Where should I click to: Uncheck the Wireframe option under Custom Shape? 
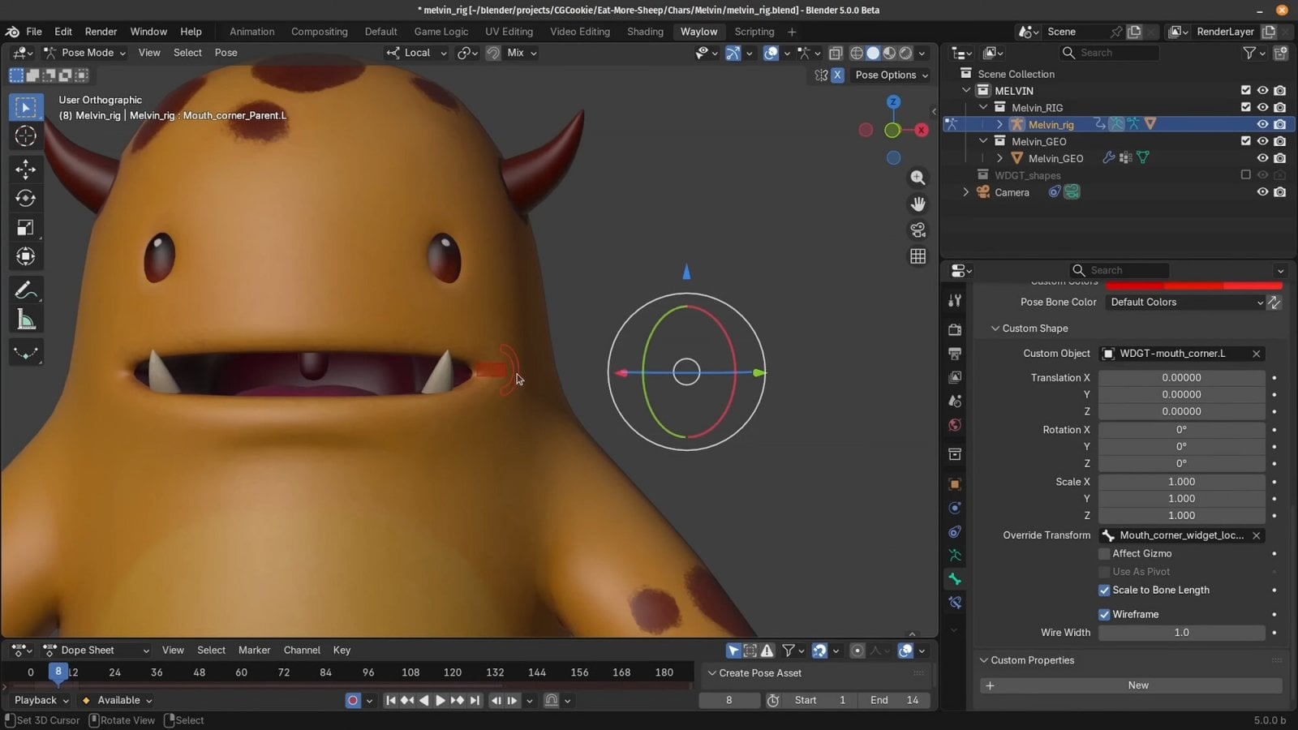1104,614
